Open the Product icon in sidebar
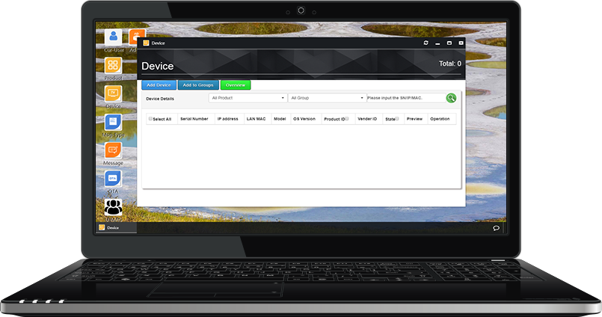This screenshot has width=602, height=317. pyautogui.click(x=113, y=66)
